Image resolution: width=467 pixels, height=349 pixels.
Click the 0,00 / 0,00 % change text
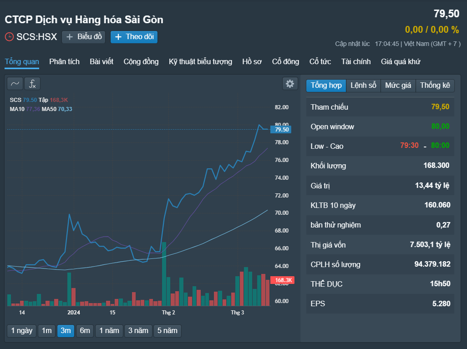click(x=432, y=30)
